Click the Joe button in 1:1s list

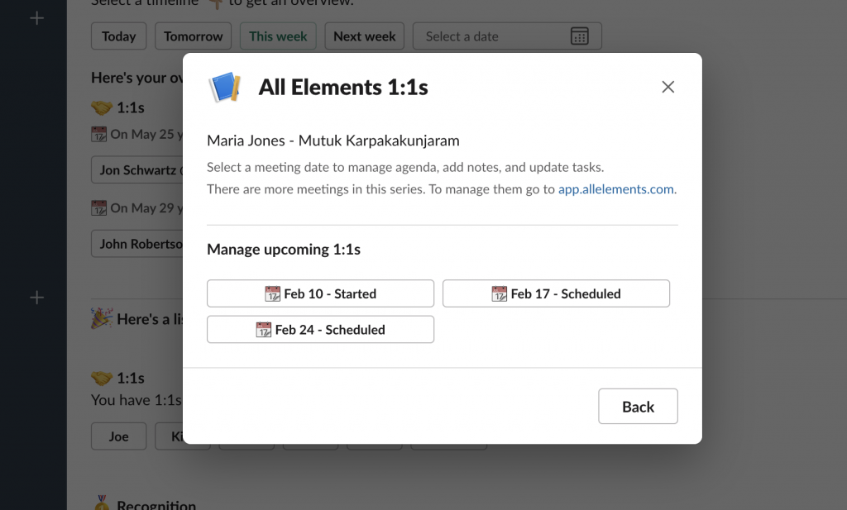click(x=119, y=436)
